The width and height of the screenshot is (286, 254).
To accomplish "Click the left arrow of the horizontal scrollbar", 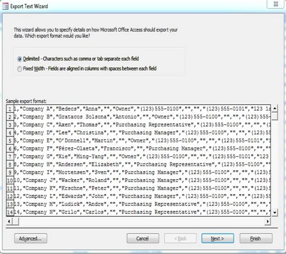I will [x=9, y=222].
